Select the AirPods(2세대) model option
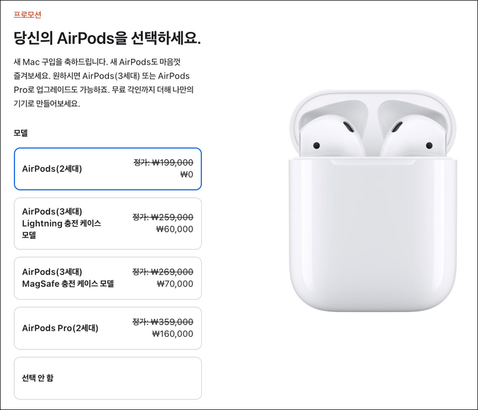This screenshot has width=478, height=410. pos(108,169)
